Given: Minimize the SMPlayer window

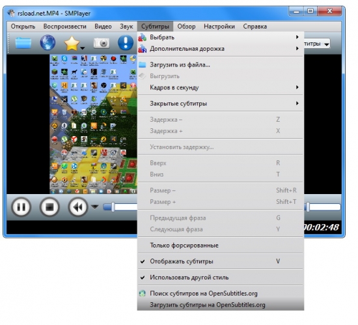Looking at the screenshot, I should [x=296, y=11].
